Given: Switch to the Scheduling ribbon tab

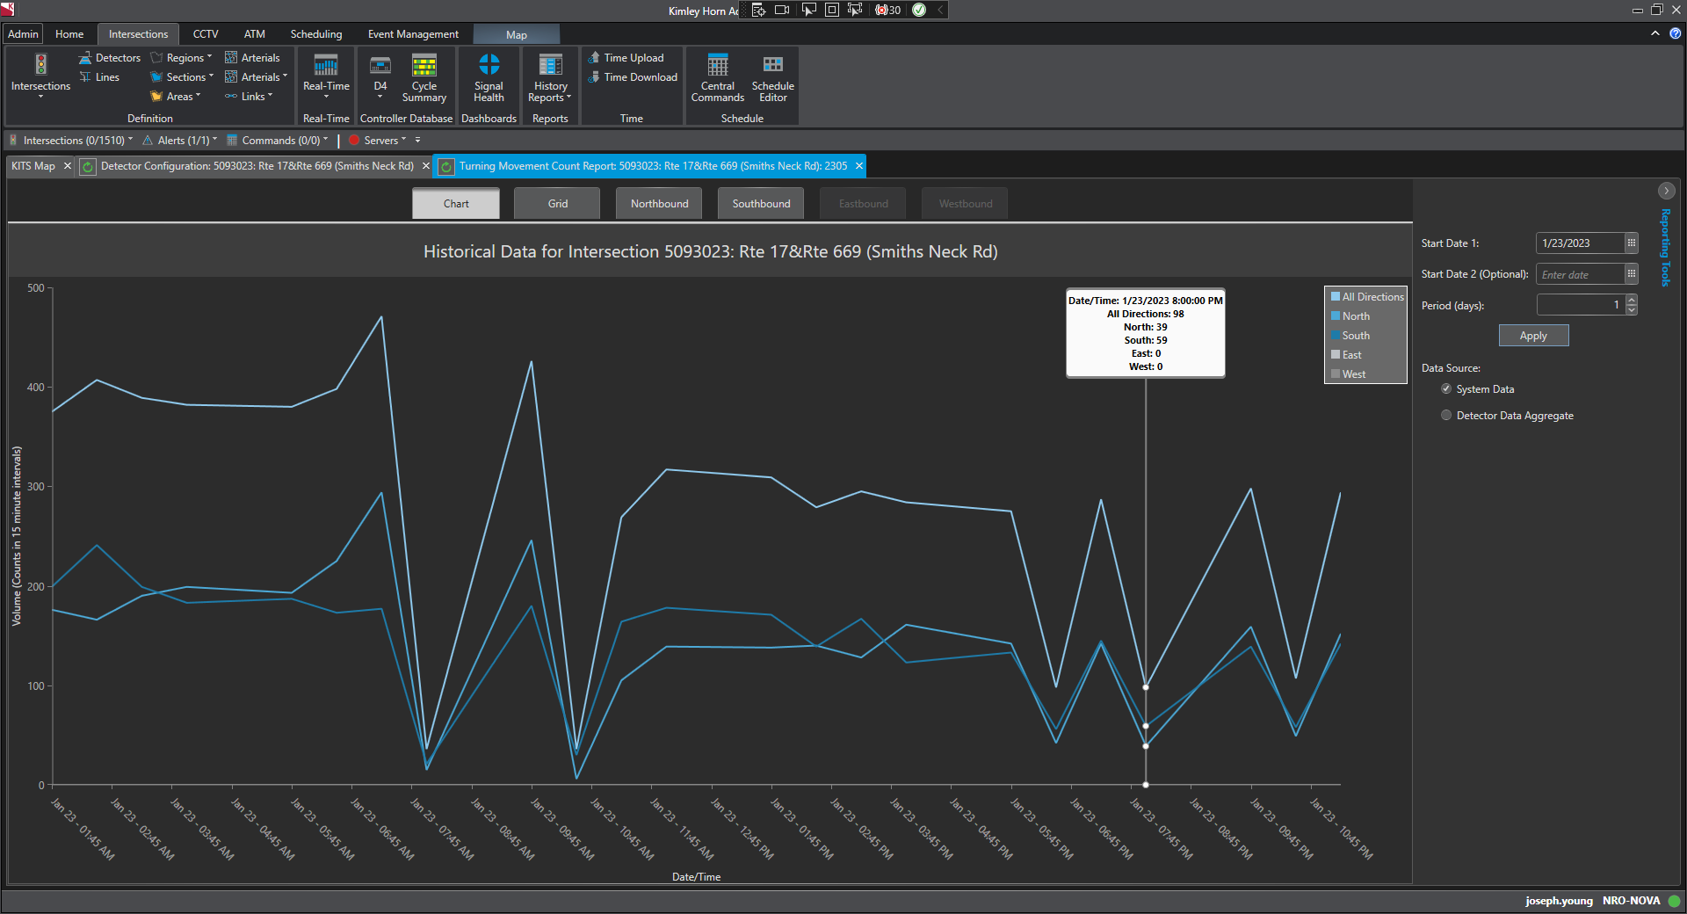Looking at the screenshot, I should pos(316,34).
